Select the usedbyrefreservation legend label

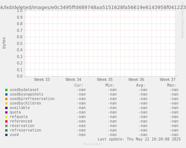click(x=32, y=99)
